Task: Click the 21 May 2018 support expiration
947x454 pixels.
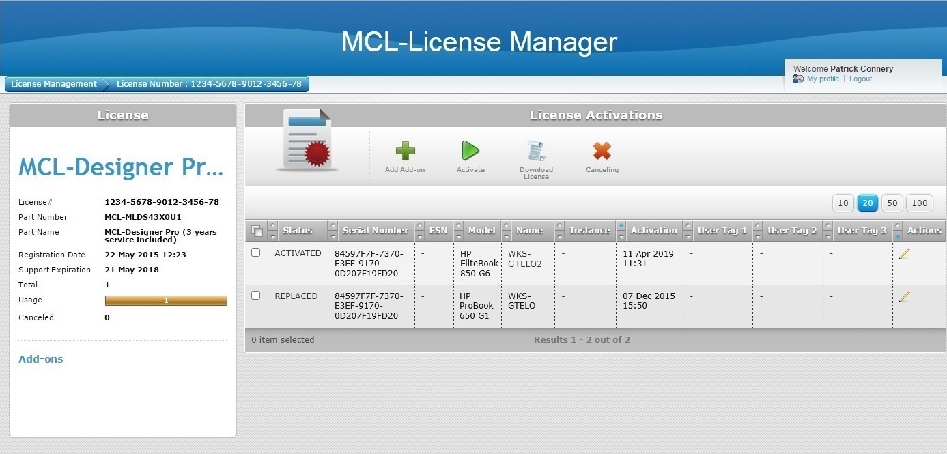Action: pos(132,270)
